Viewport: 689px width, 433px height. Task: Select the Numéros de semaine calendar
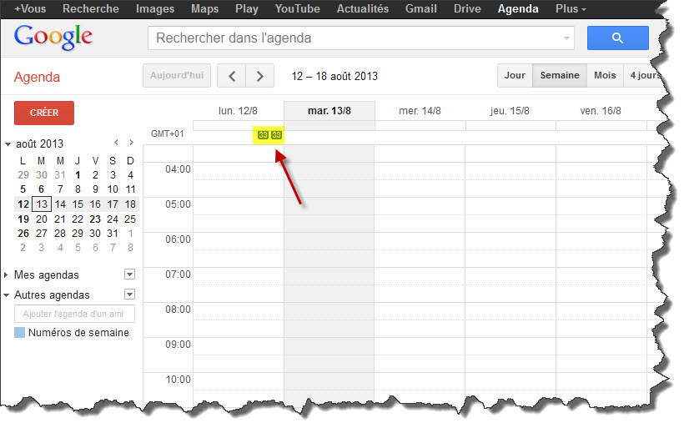tap(78, 333)
